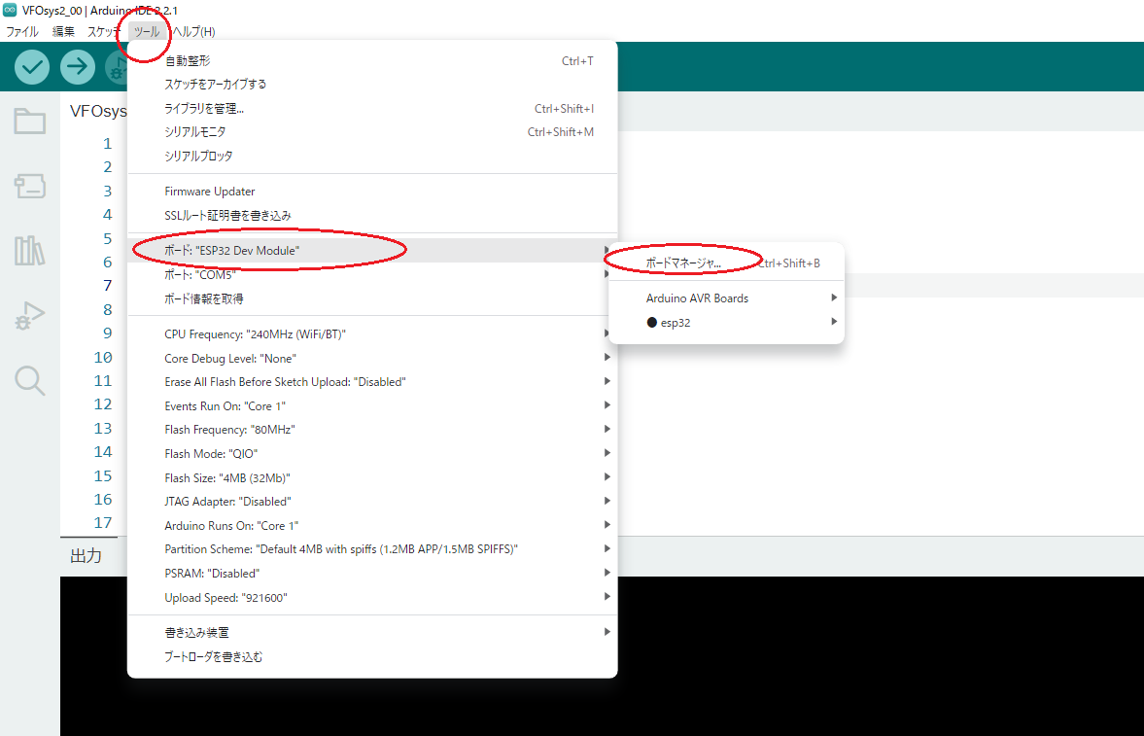The height and width of the screenshot is (736, 1144).
Task: Expand Flash Size options
Action: click(x=372, y=477)
